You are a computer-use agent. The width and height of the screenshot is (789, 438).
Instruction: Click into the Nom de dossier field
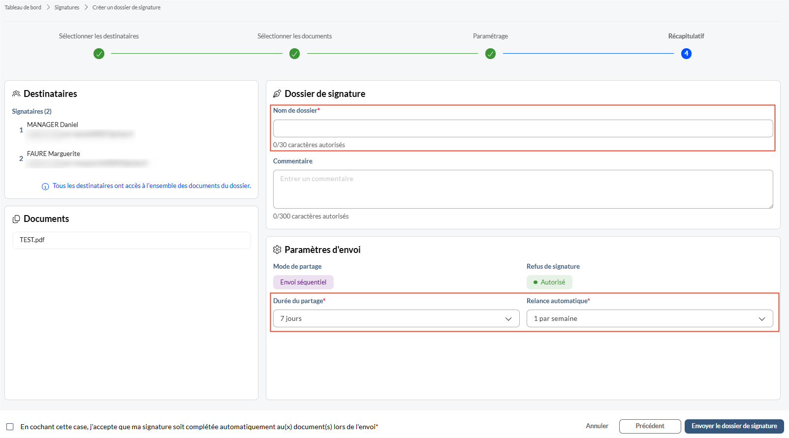click(x=523, y=128)
